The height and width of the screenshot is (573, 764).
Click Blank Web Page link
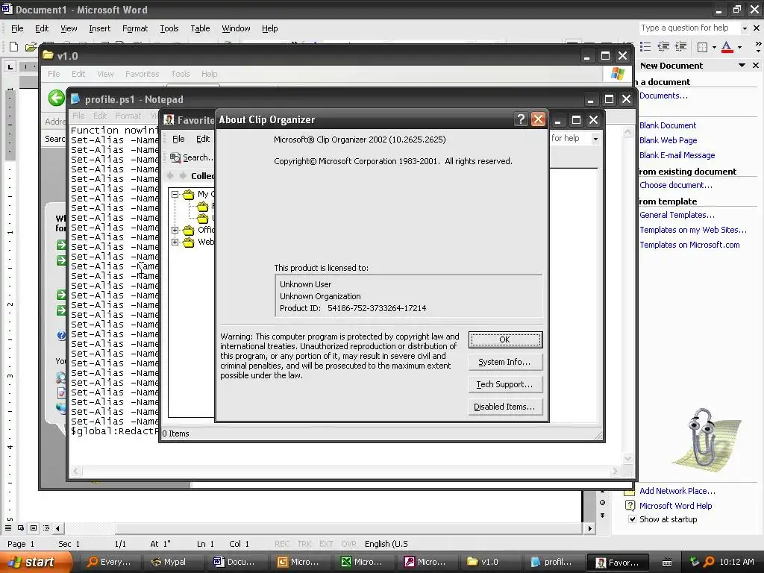pos(668,140)
